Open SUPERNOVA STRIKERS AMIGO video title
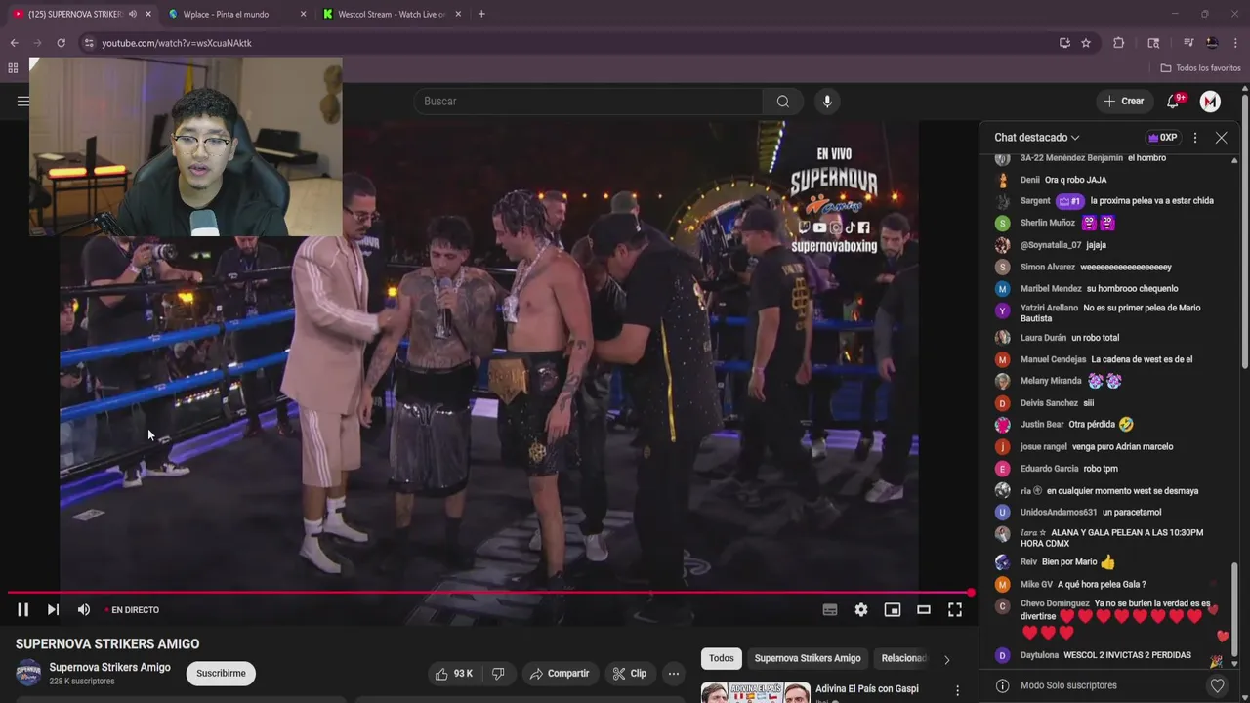This screenshot has height=703, width=1250. [x=107, y=644]
